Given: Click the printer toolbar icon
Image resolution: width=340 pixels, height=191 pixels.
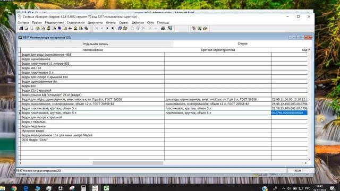Looking at the screenshot, I should [x=163, y=28].
